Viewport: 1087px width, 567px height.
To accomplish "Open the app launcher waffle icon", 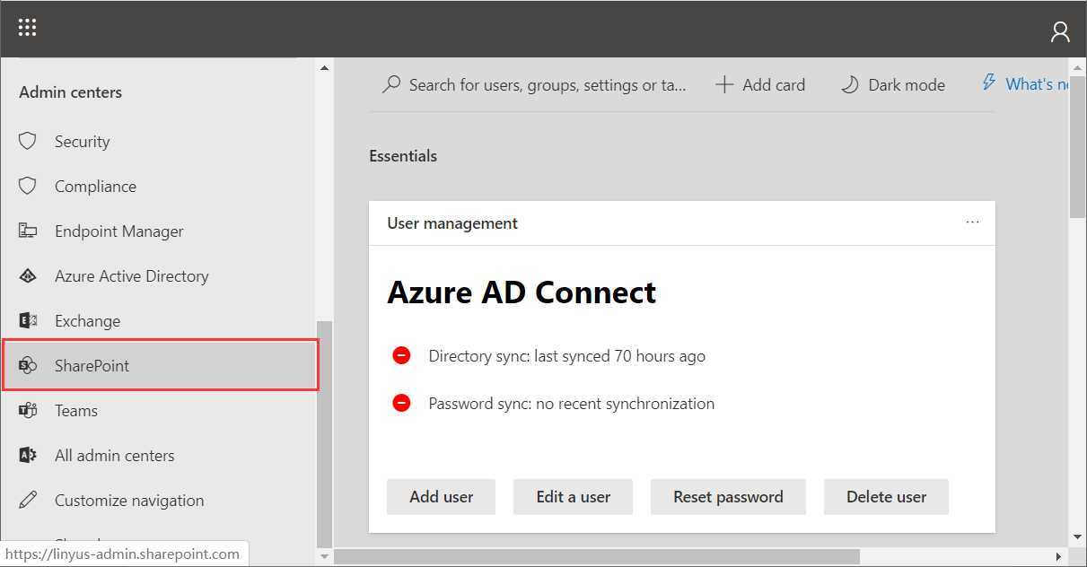I will (27, 28).
